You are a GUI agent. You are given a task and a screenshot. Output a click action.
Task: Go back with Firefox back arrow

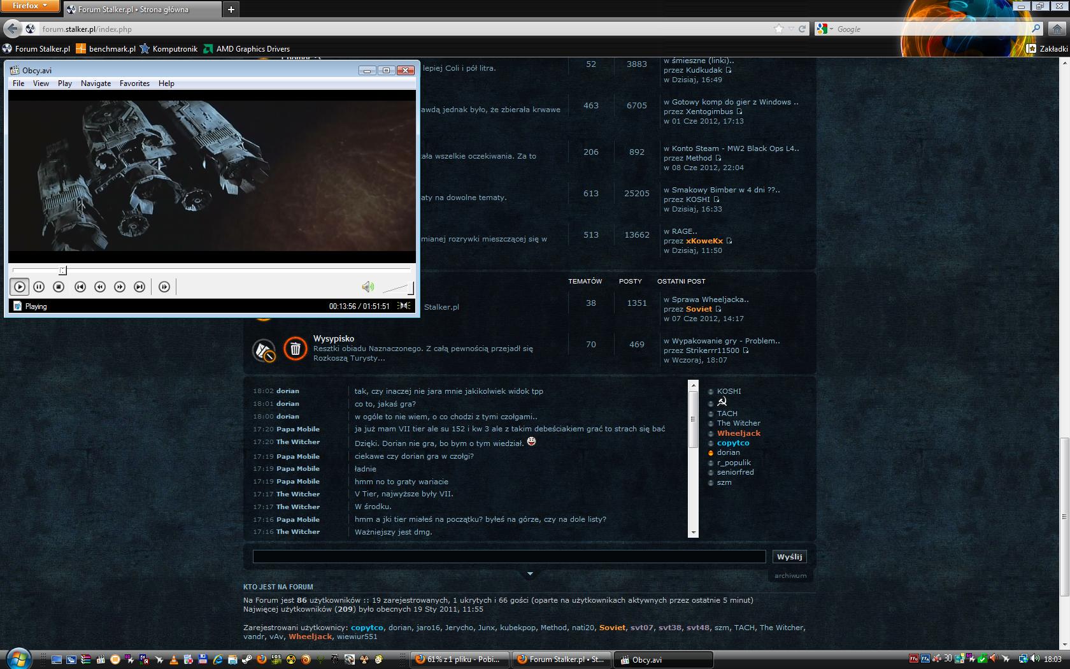[12, 29]
